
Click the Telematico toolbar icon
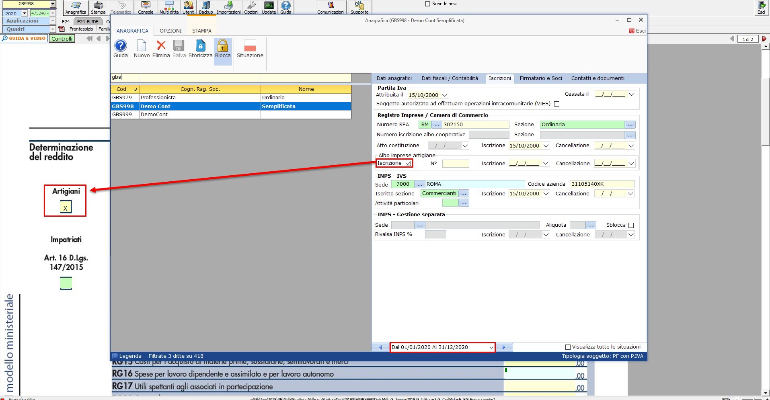pos(121,7)
